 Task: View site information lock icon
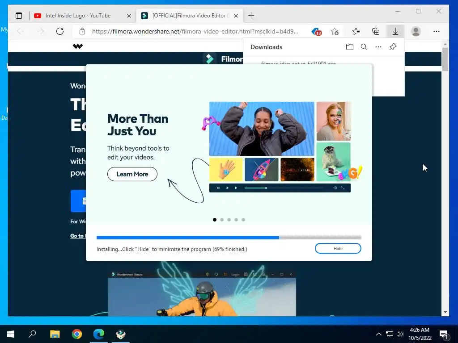pyautogui.click(x=82, y=31)
